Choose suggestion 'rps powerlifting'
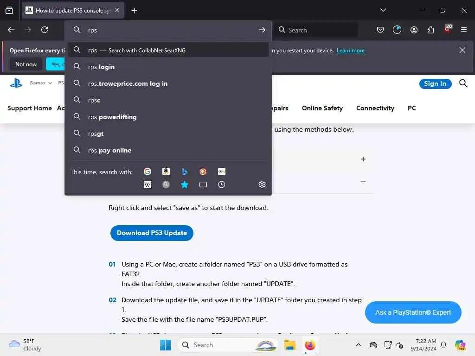 pyautogui.click(x=168, y=117)
